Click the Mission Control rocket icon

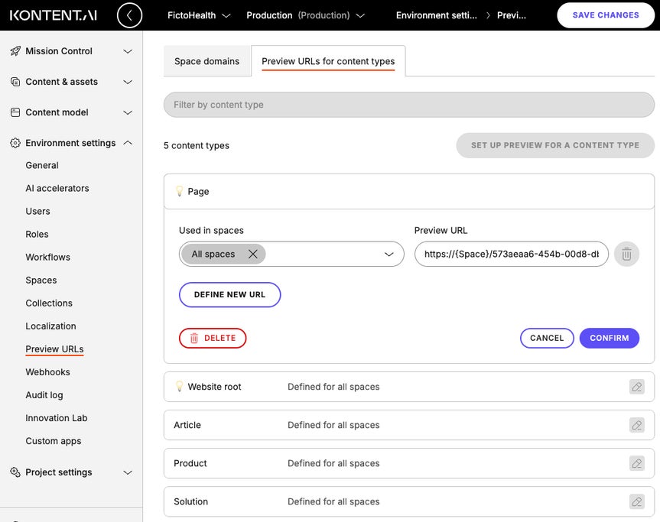click(x=15, y=51)
